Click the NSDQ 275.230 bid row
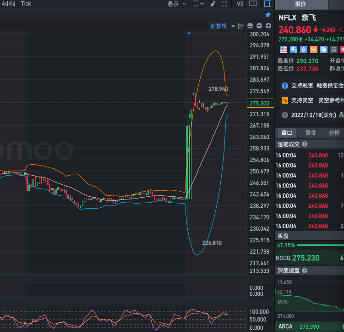This screenshot has width=344, height=332. coord(309,258)
